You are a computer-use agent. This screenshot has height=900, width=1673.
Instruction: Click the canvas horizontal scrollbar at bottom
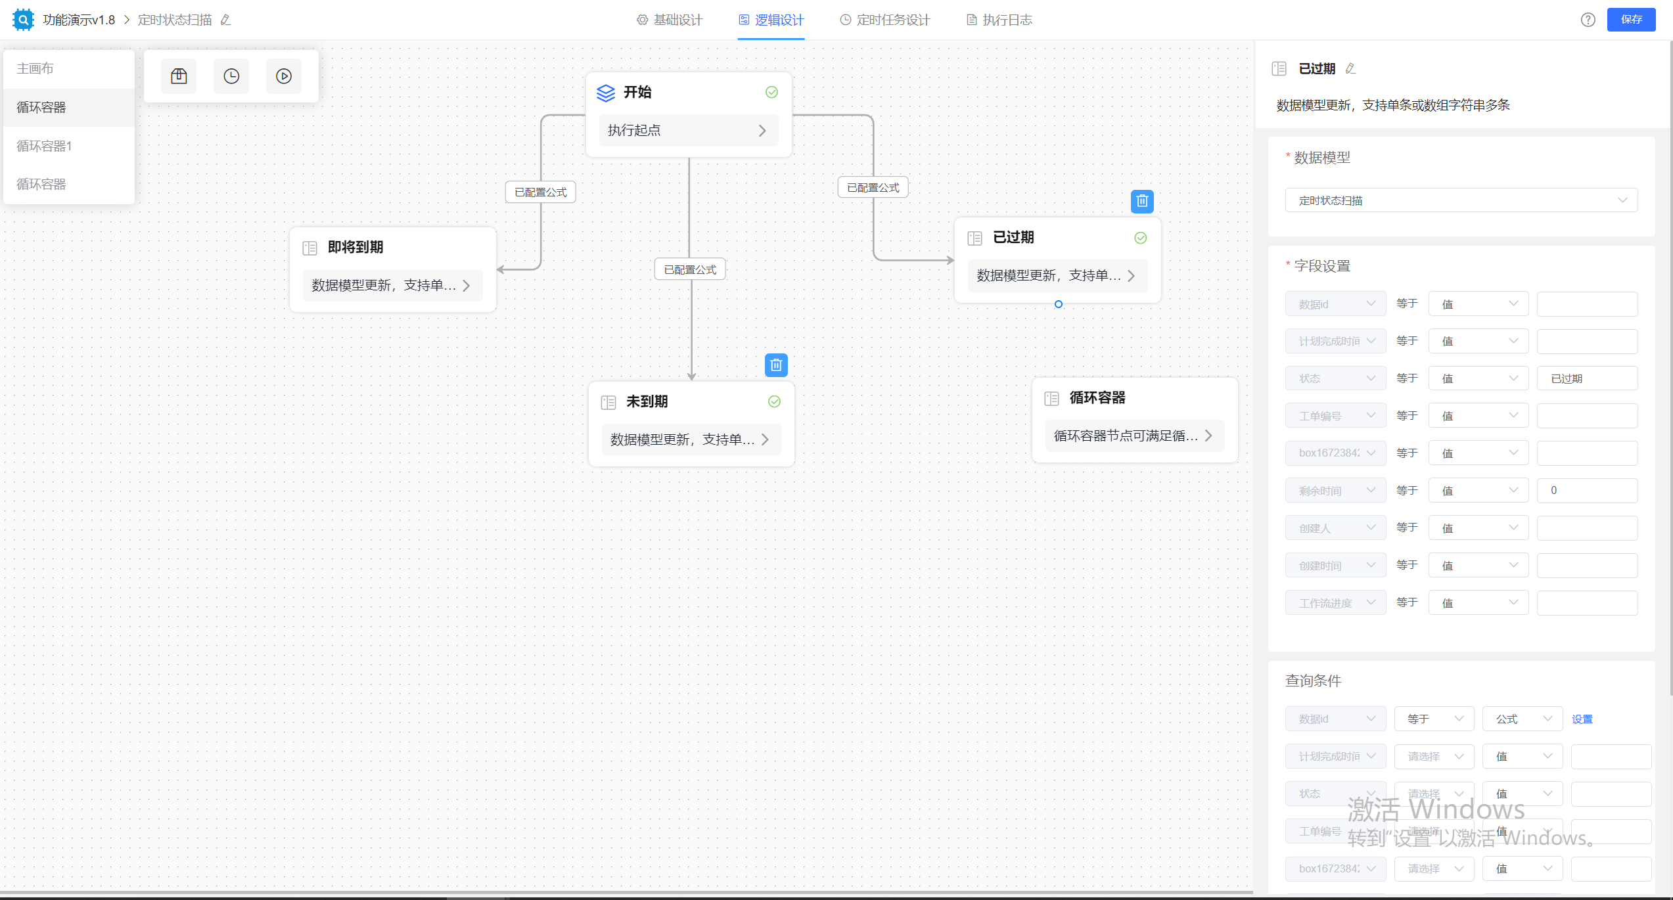[x=626, y=894]
